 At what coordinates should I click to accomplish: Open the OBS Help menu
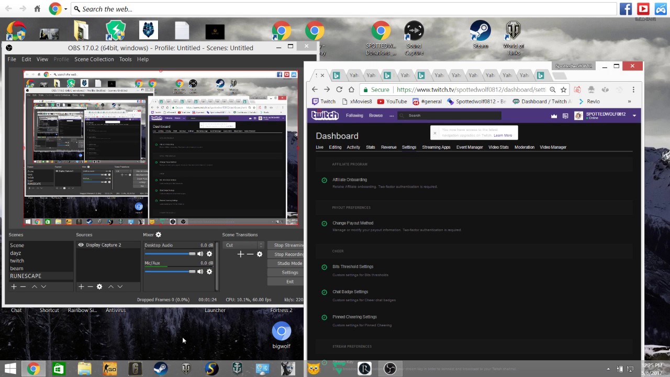143,59
